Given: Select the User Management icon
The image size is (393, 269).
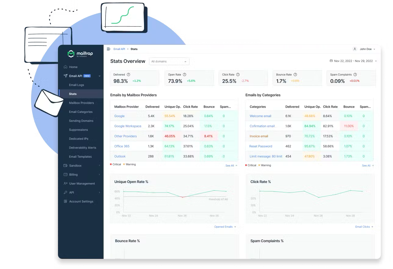Looking at the screenshot, I should (x=65, y=183).
